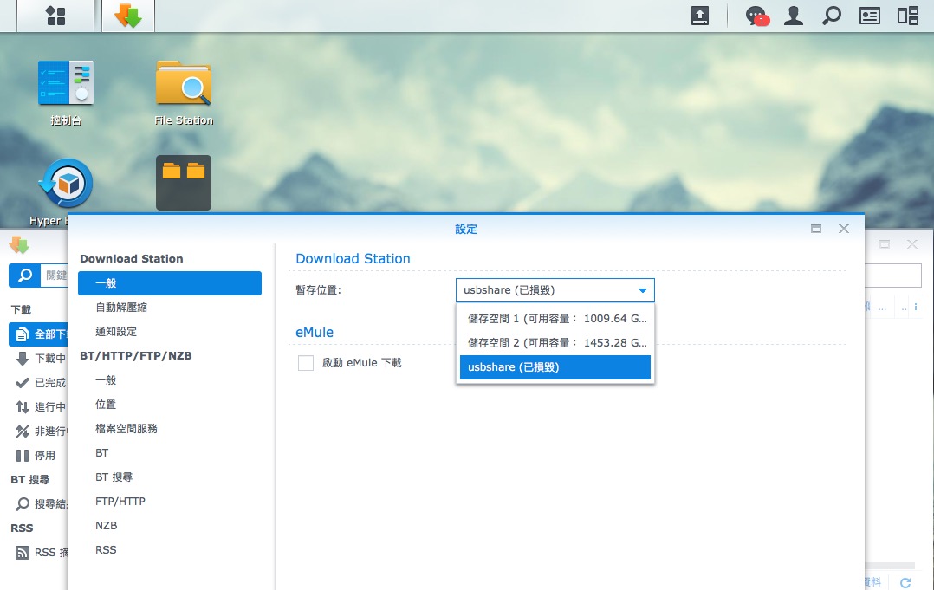Open the upload queue icon in taskbar

[x=700, y=16]
